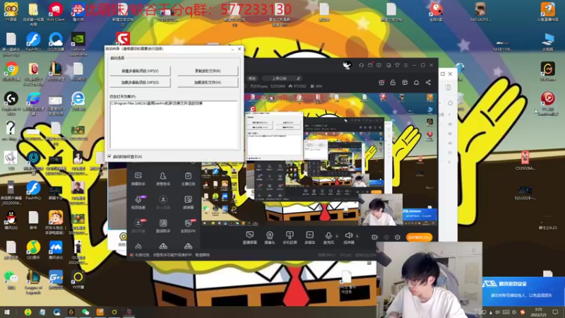565x318 pixels.
Task: Click the gift box icon in streaming header
Action: click(x=381, y=83)
